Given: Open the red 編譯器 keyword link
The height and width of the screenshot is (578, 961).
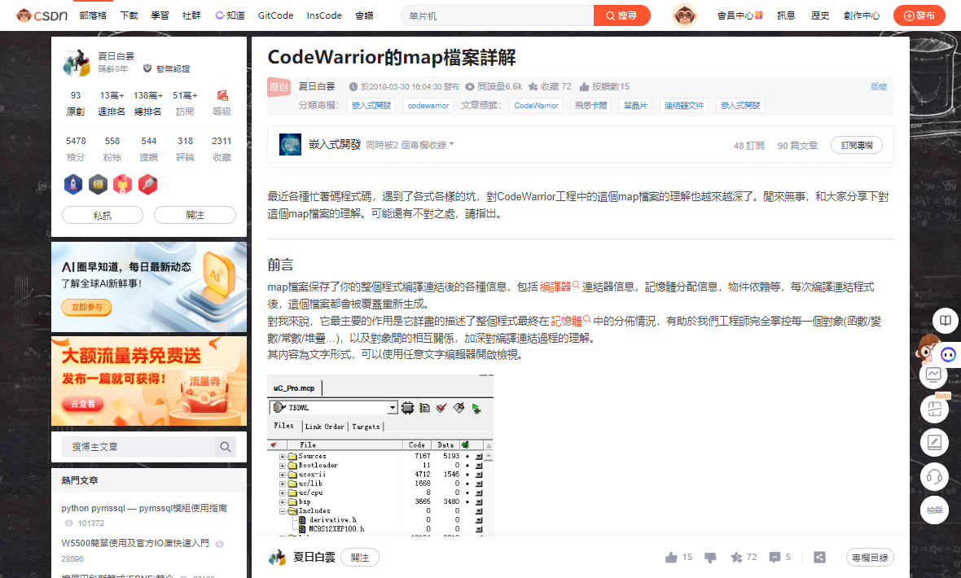Looking at the screenshot, I should coord(559,287).
